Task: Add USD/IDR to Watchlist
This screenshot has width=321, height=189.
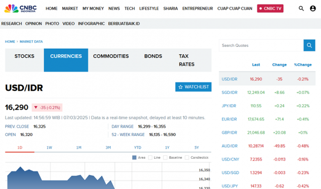Action: [x=193, y=87]
